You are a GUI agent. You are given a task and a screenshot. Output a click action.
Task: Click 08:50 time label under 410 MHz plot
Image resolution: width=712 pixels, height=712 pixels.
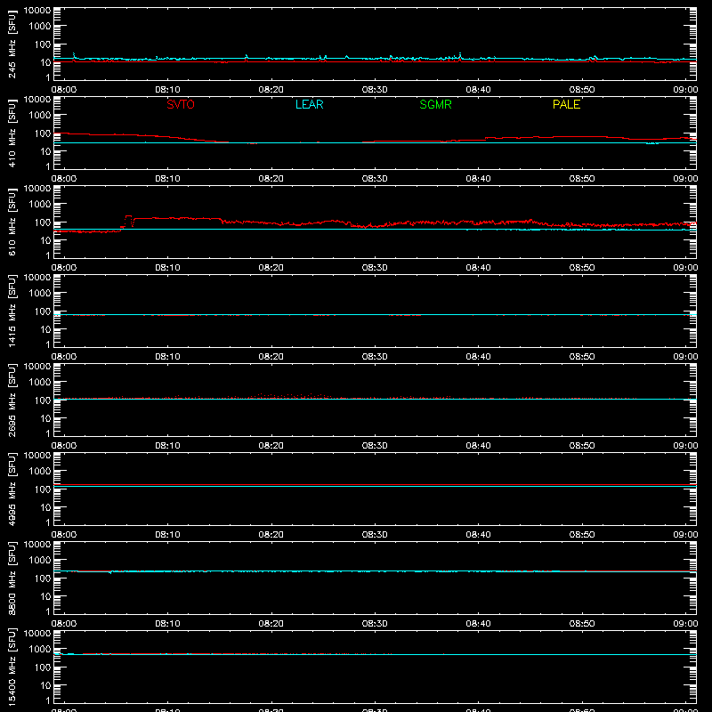click(582, 179)
